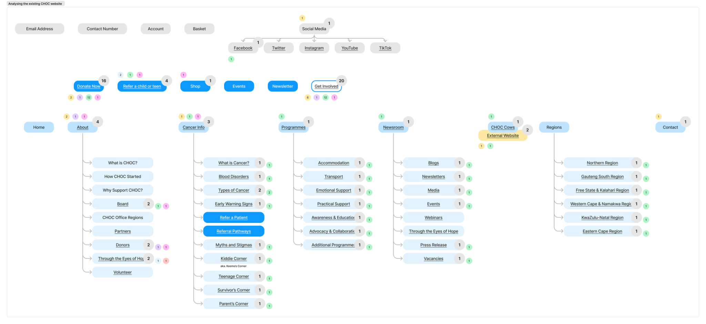Click the CHOC Office Regions node
706x324 pixels.
click(x=123, y=218)
